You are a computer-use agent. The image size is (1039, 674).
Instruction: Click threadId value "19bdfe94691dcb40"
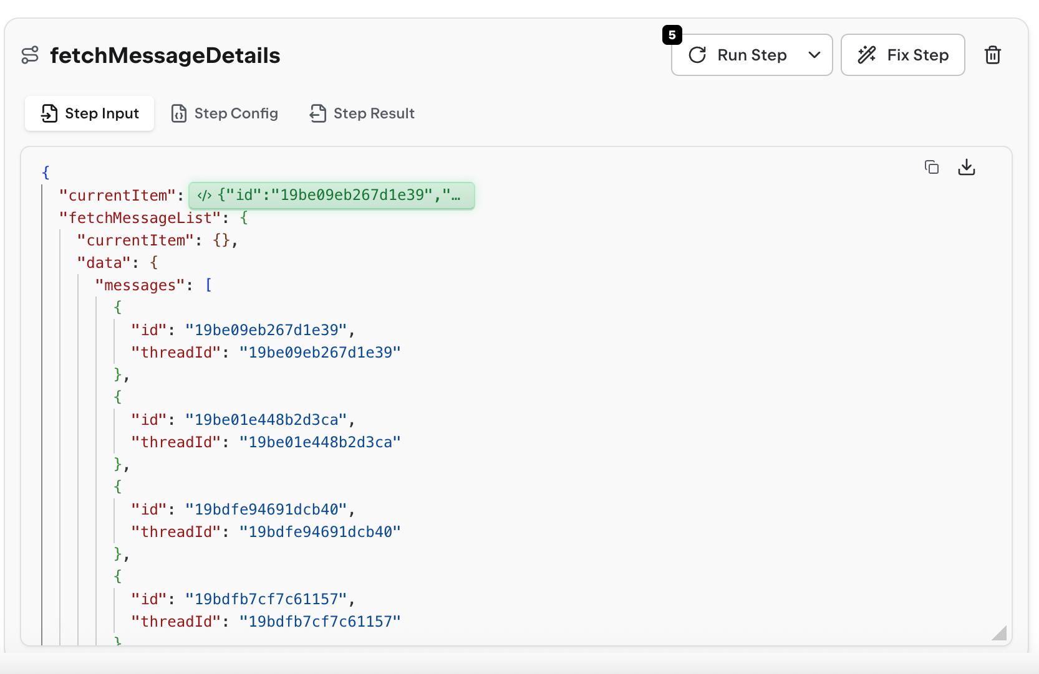[x=320, y=532]
